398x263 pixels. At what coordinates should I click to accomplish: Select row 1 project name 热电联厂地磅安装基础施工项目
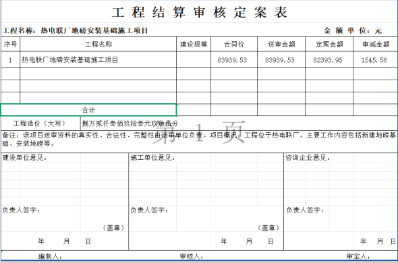98,60
